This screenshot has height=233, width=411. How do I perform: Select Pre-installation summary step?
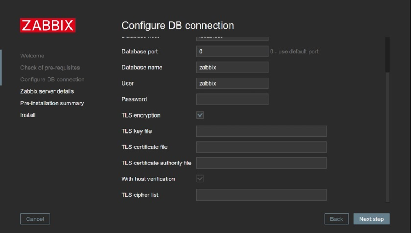click(52, 103)
